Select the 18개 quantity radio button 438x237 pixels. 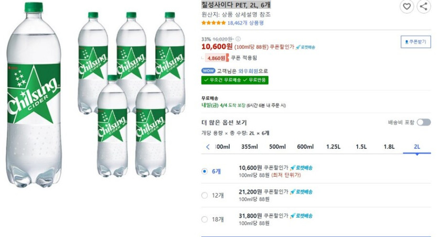click(205, 219)
